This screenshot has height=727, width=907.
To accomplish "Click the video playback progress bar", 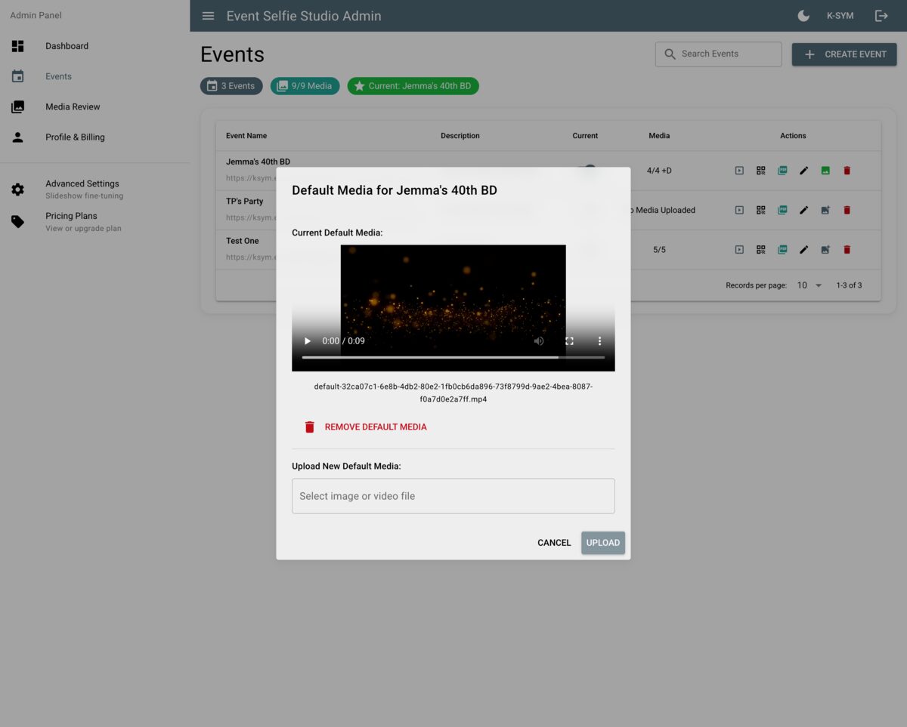I will [x=453, y=356].
